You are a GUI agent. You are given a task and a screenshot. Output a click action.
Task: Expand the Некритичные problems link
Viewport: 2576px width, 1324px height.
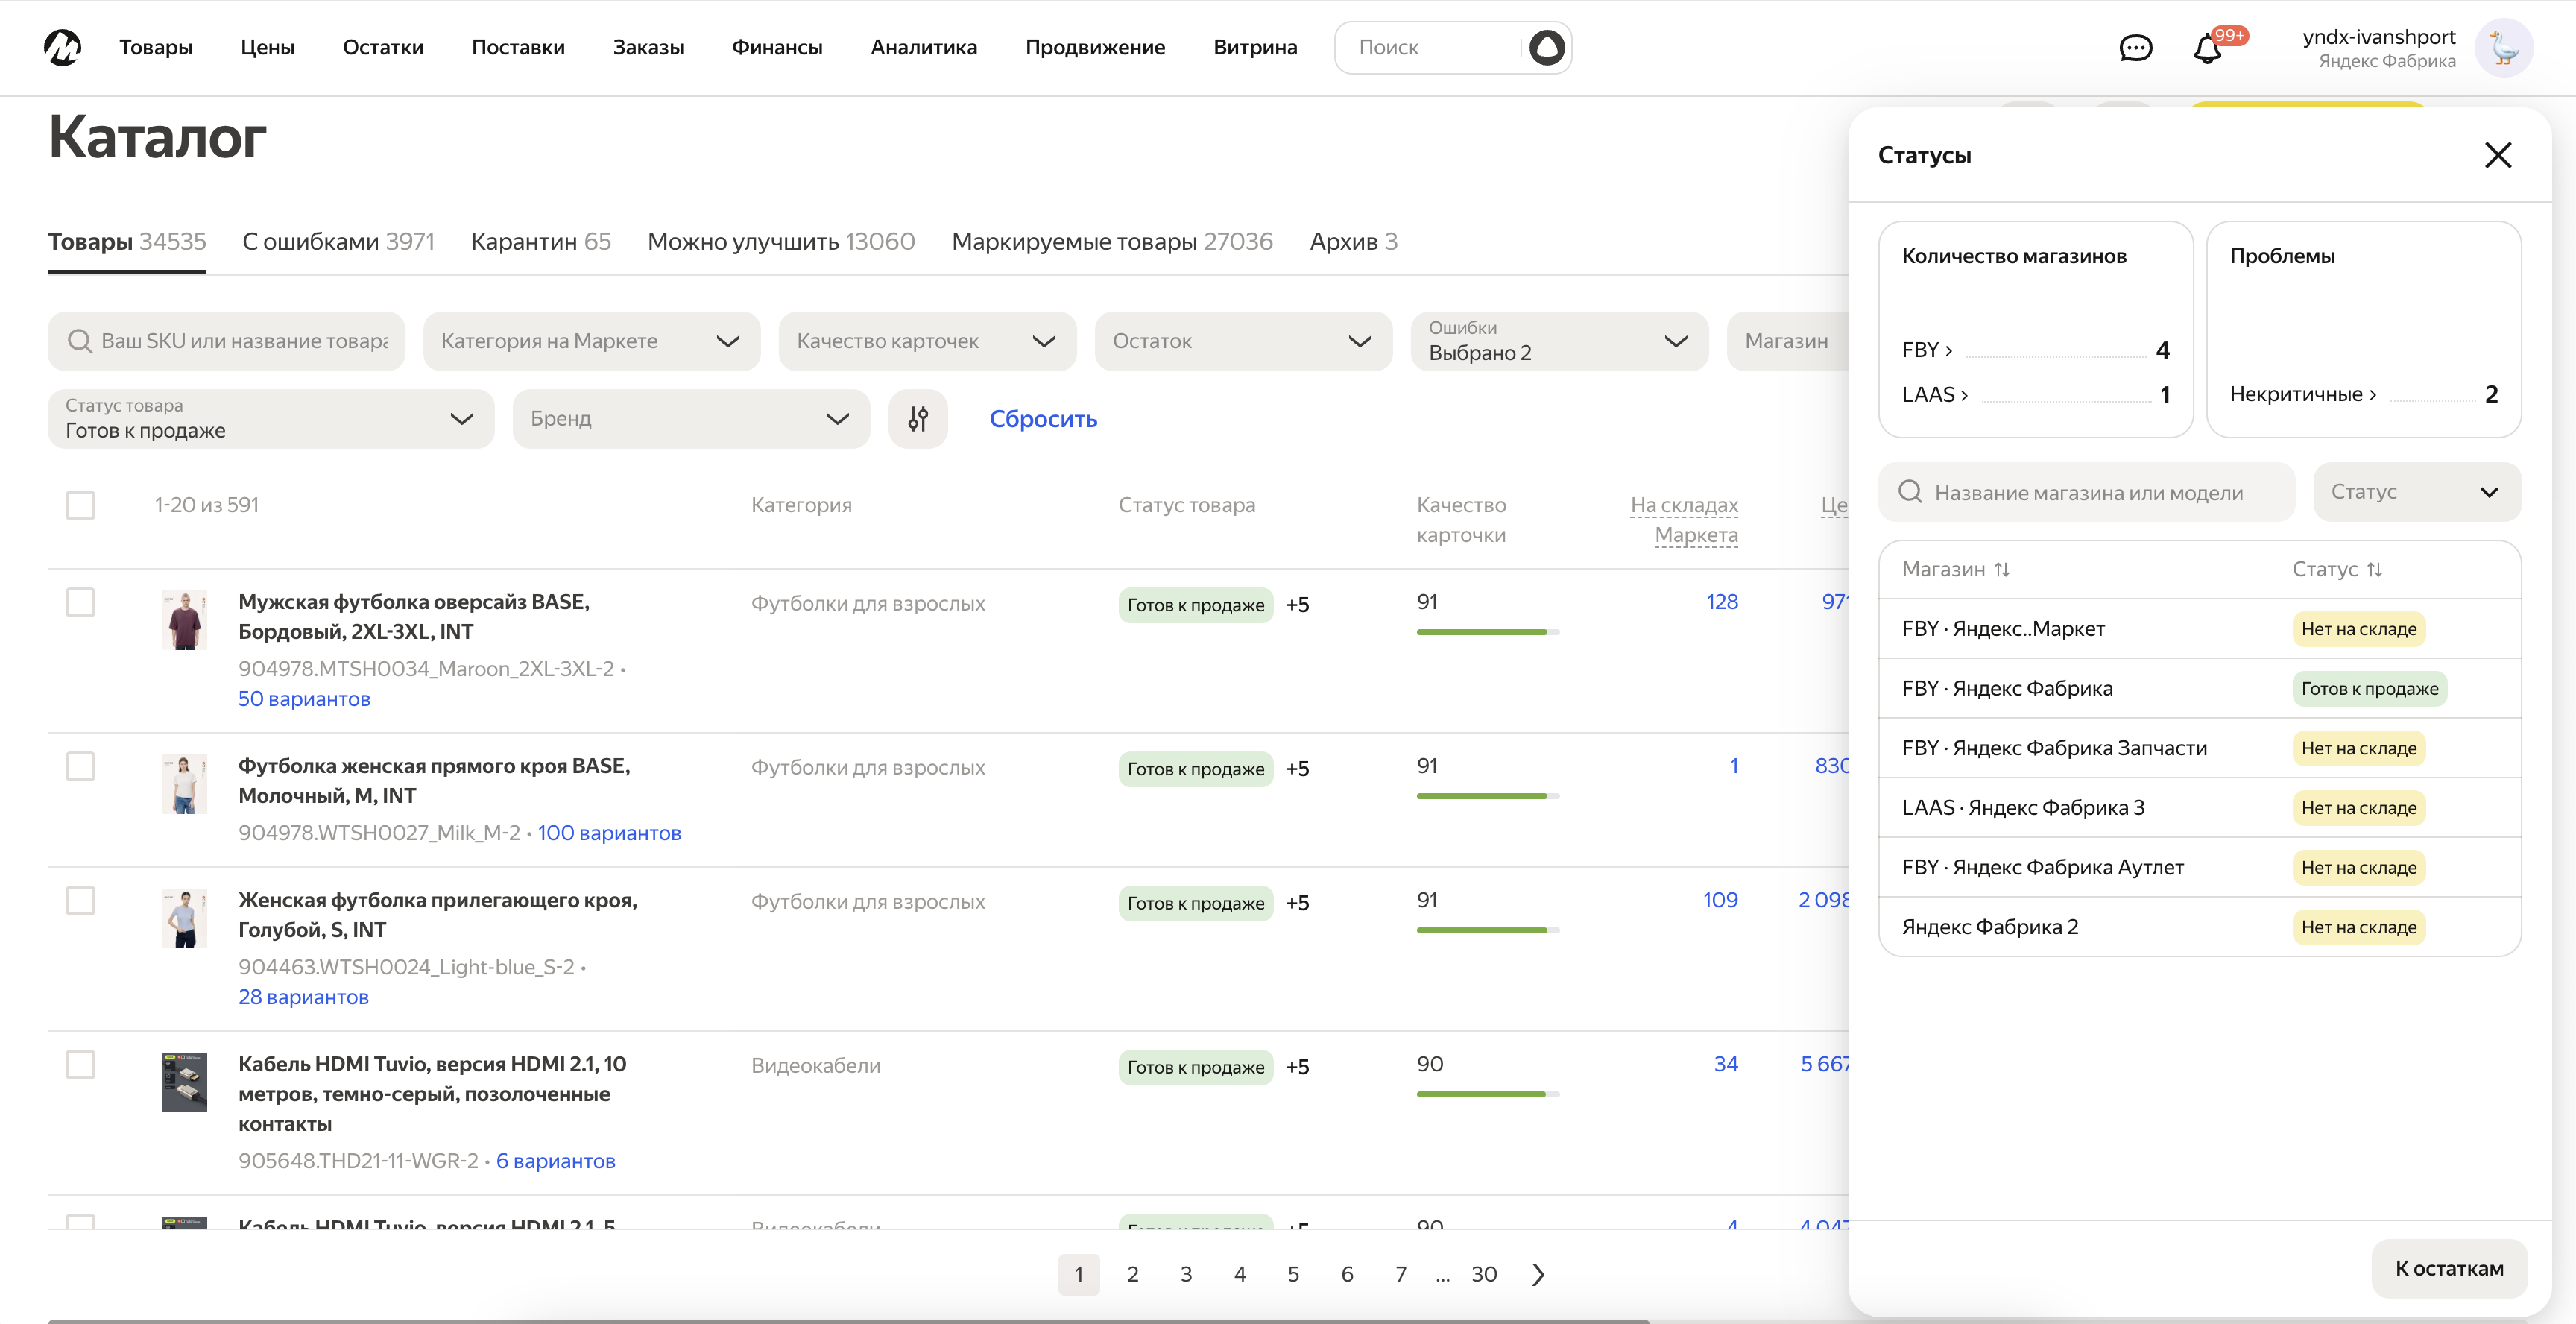[x=2303, y=394]
